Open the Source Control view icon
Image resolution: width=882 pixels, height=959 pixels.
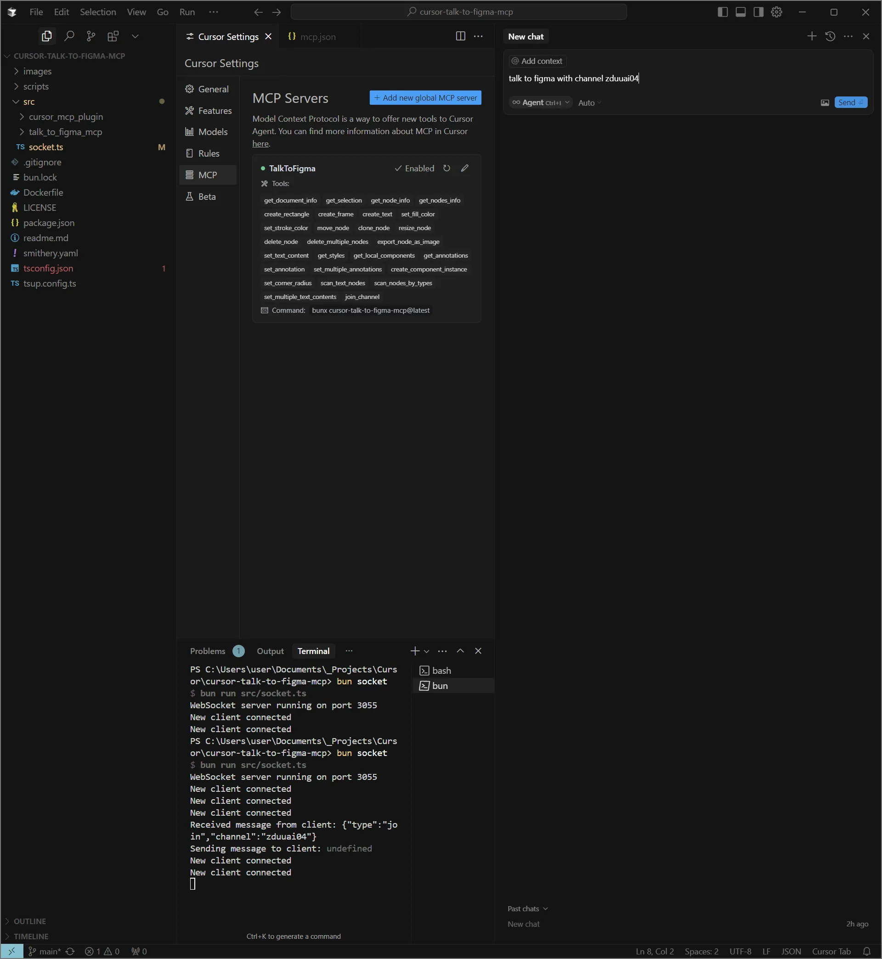(x=90, y=36)
